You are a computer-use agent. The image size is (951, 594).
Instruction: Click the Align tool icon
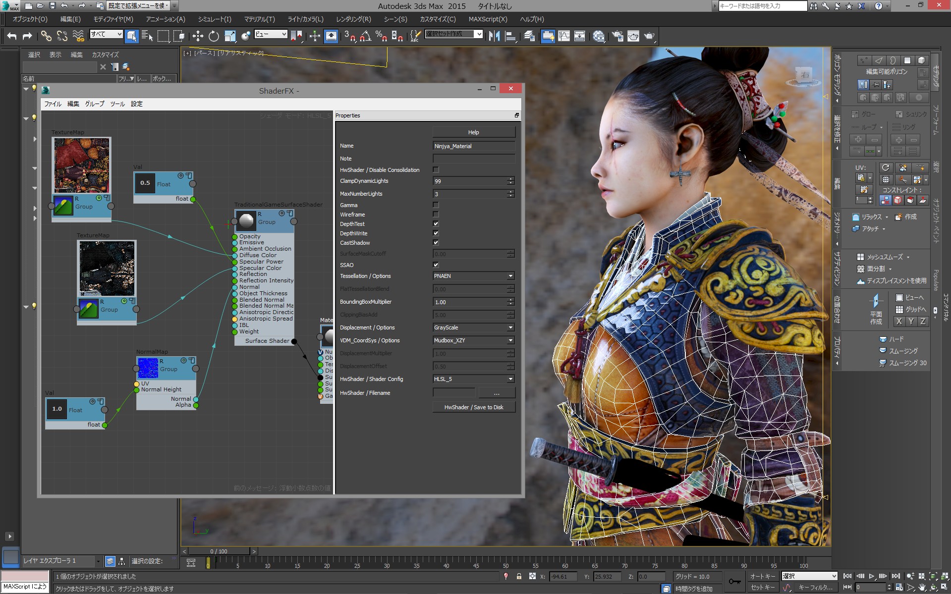[x=510, y=36]
